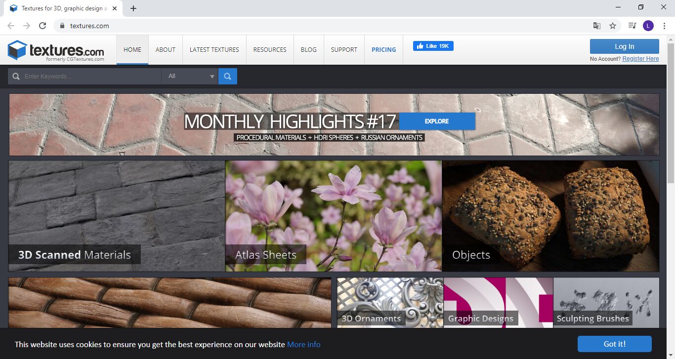
Task: Open the 3D Scanned Materials thumbnail
Action: click(117, 216)
